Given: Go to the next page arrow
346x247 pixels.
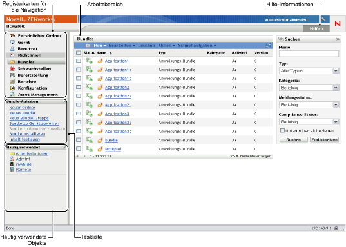Looking at the screenshot, I should pos(84,156).
